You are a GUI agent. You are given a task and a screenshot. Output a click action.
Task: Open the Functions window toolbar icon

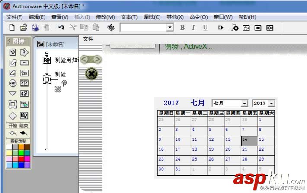(246, 28)
